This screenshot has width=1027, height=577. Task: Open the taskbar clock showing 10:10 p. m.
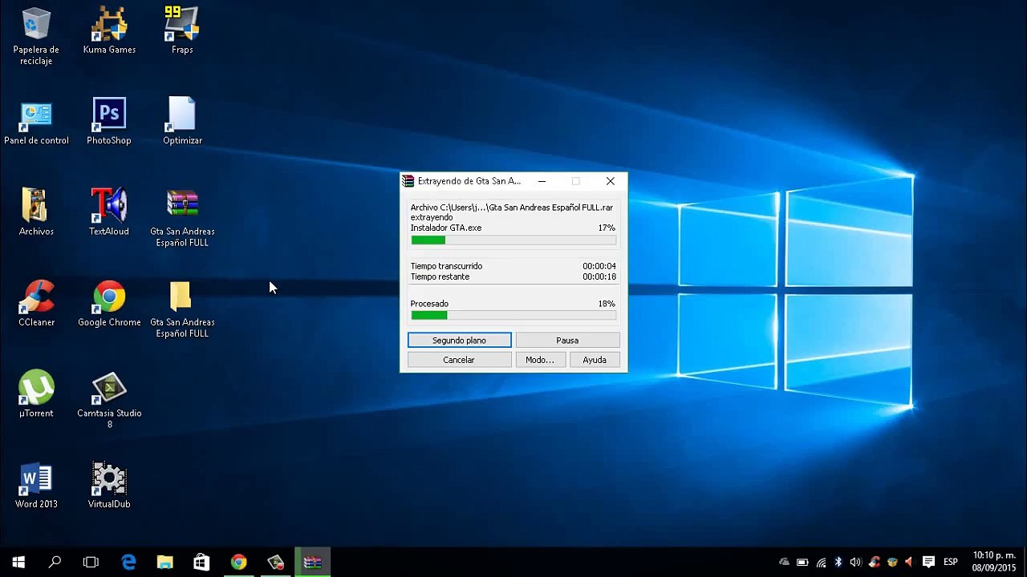click(x=993, y=562)
